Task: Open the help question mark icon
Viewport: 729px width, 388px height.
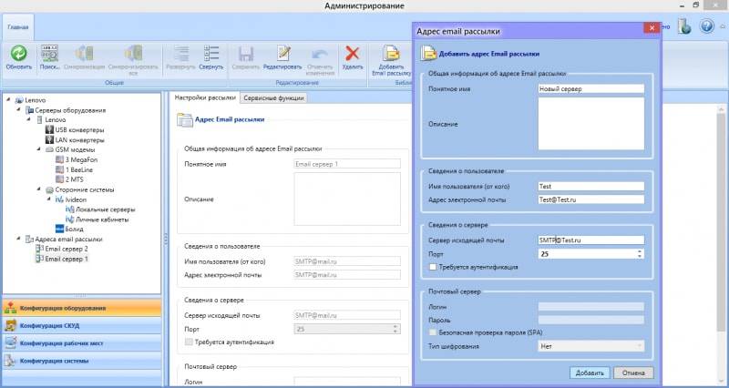Action: [x=707, y=26]
